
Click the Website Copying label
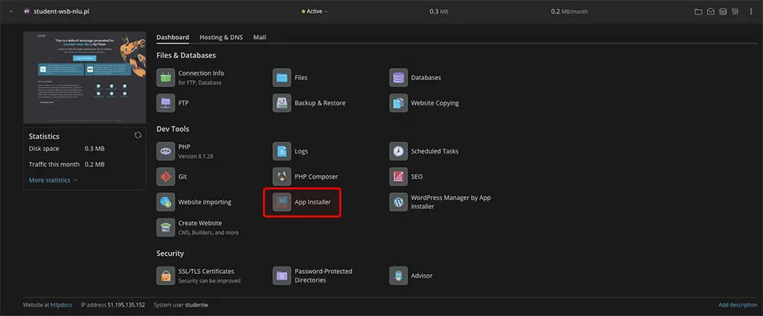tap(435, 103)
